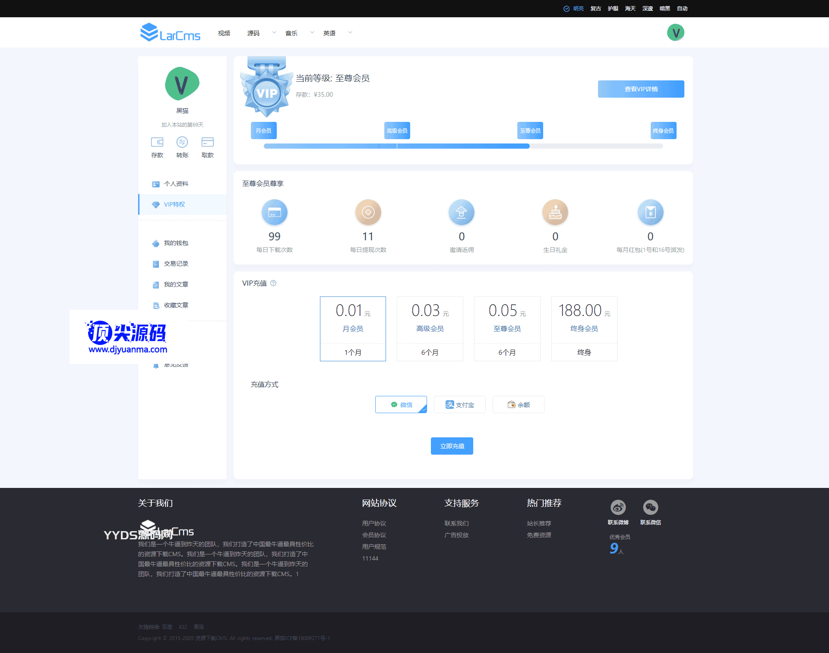The image size is (829, 653).
Task: Expand the 英语 nav dropdown arrow
Action: (350, 32)
